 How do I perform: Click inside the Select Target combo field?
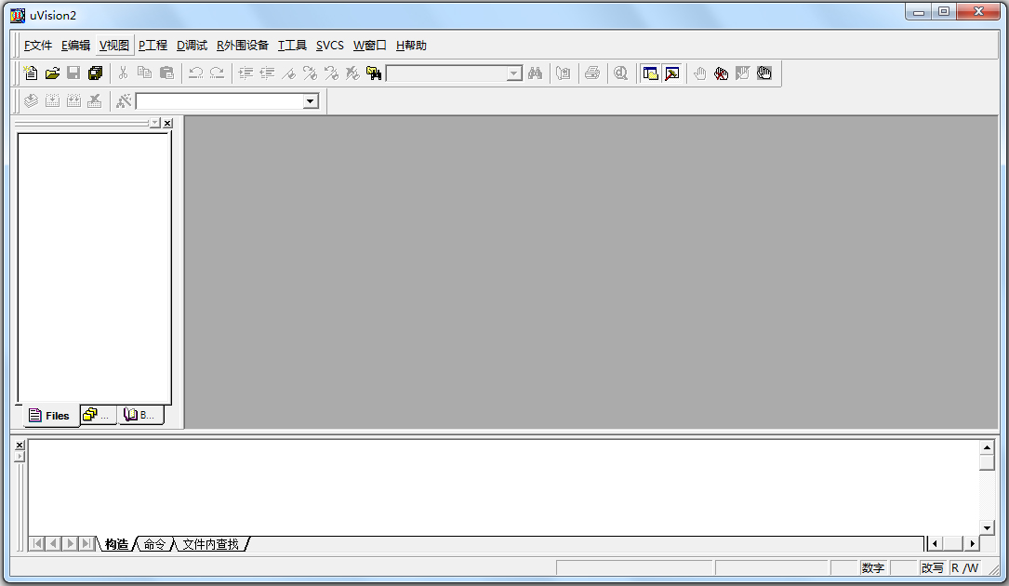coord(220,101)
